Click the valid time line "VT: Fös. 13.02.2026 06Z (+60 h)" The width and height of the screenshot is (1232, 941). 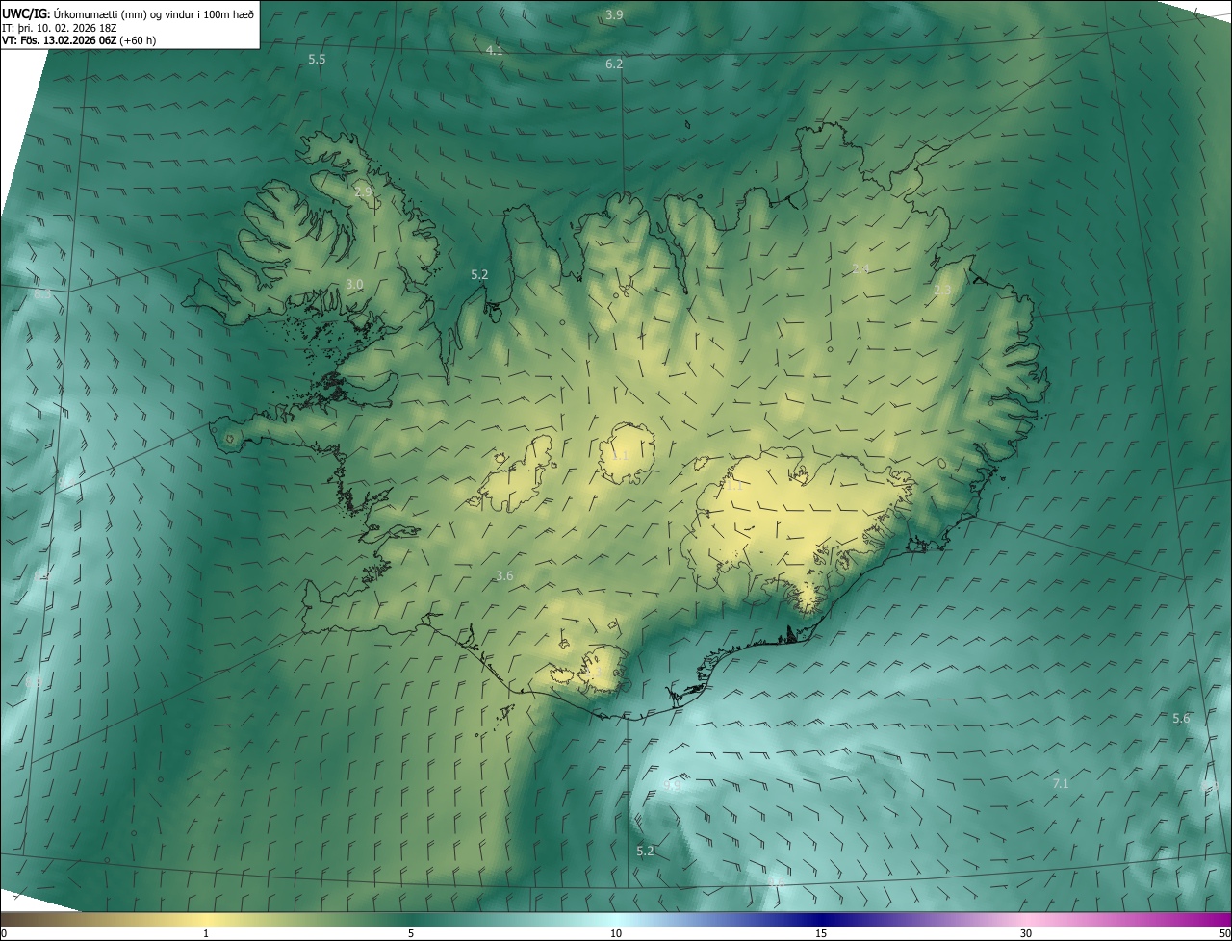tap(79, 40)
